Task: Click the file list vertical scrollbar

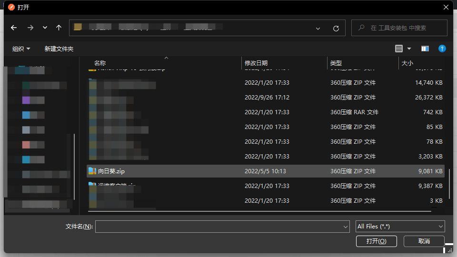Action: tap(449, 184)
